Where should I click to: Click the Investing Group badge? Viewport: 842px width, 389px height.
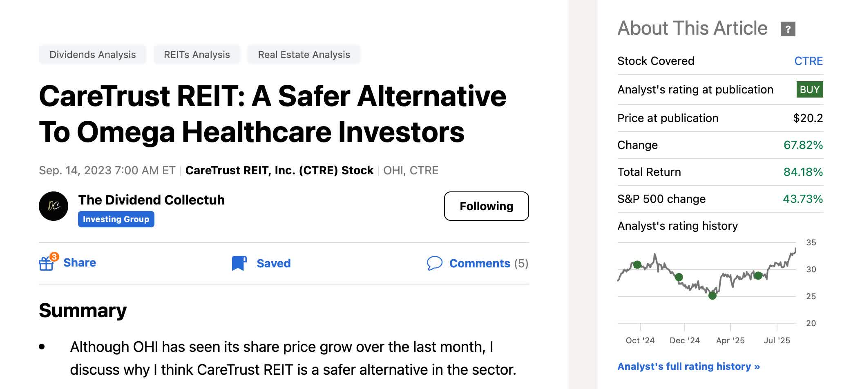[116, 219]
